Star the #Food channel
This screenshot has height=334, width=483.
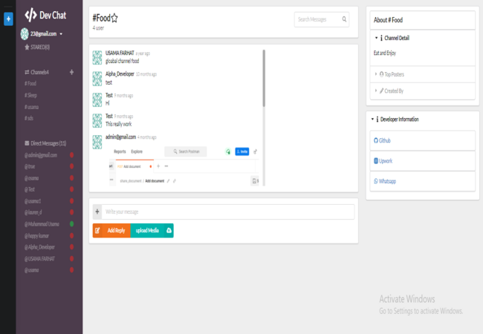pyautogui.click(x=114, y=17)
